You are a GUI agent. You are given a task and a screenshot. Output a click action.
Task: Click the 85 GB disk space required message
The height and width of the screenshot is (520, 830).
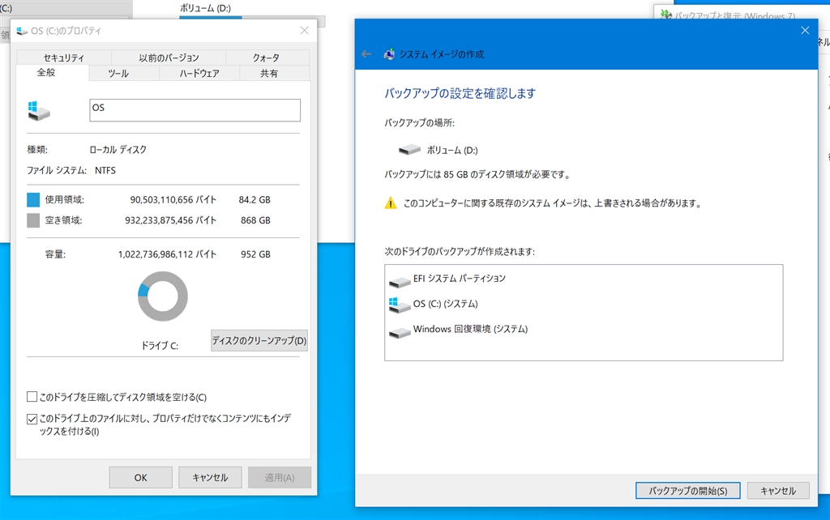477,175
